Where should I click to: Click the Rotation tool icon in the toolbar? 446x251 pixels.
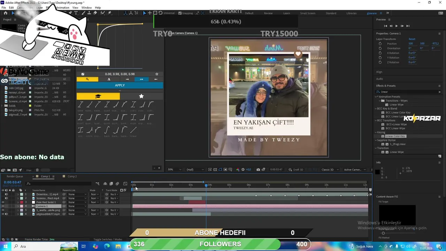pyautogui.click(x=160, y=13)
